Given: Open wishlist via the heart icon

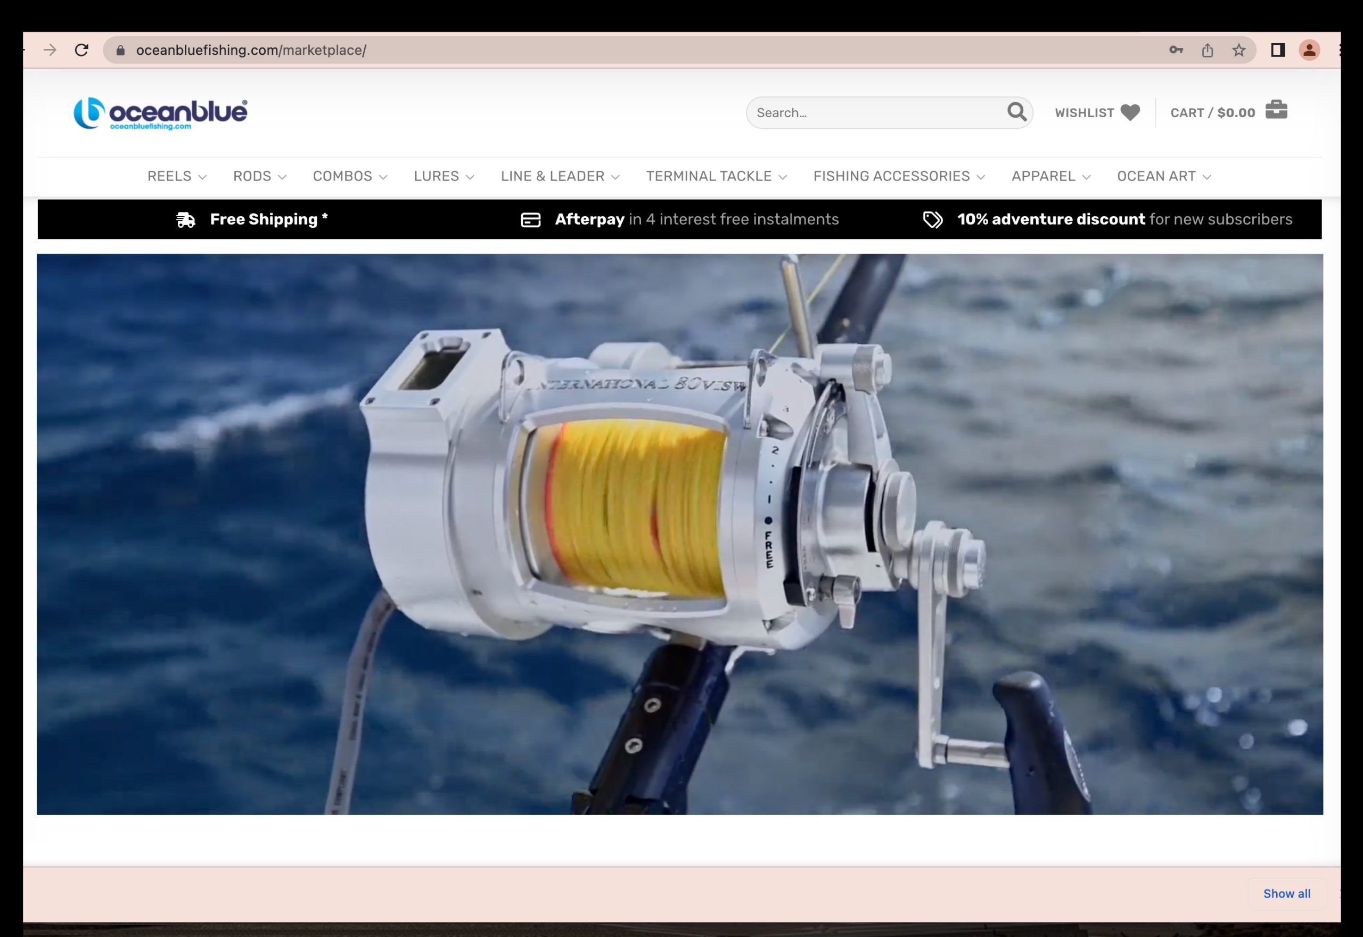Looking at the screenshot, I should click(1130, 112).
